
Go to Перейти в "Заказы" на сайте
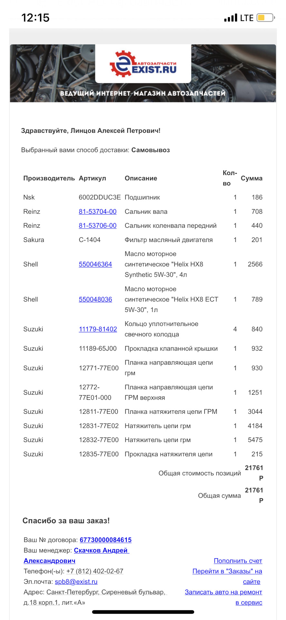(227, 571)
